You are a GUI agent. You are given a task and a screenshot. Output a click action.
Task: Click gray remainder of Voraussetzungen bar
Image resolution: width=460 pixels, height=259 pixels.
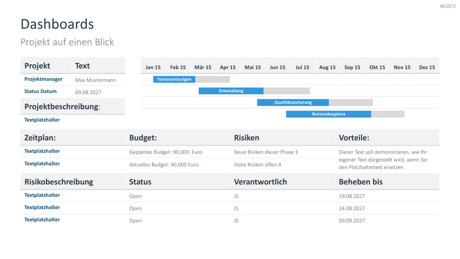click(x=212, y=79)
